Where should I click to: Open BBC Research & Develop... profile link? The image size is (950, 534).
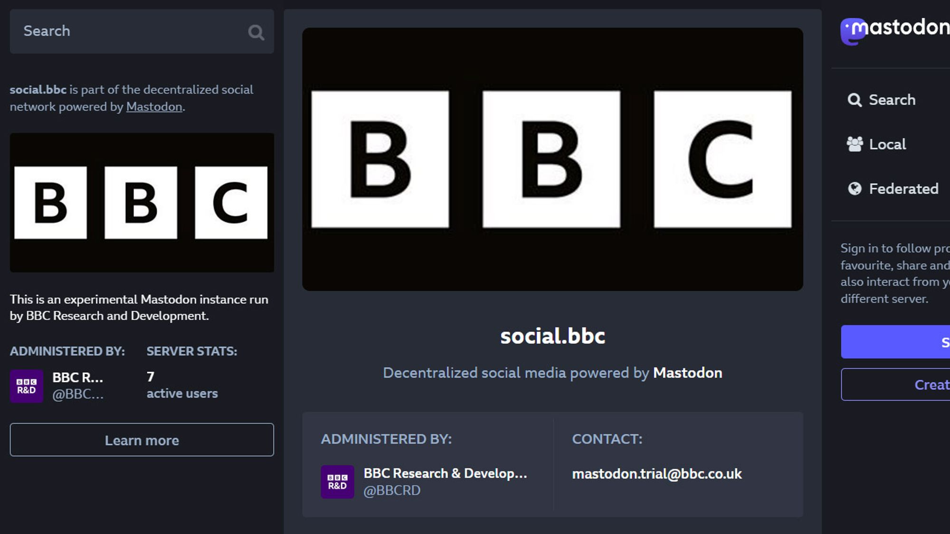(445, 473)
